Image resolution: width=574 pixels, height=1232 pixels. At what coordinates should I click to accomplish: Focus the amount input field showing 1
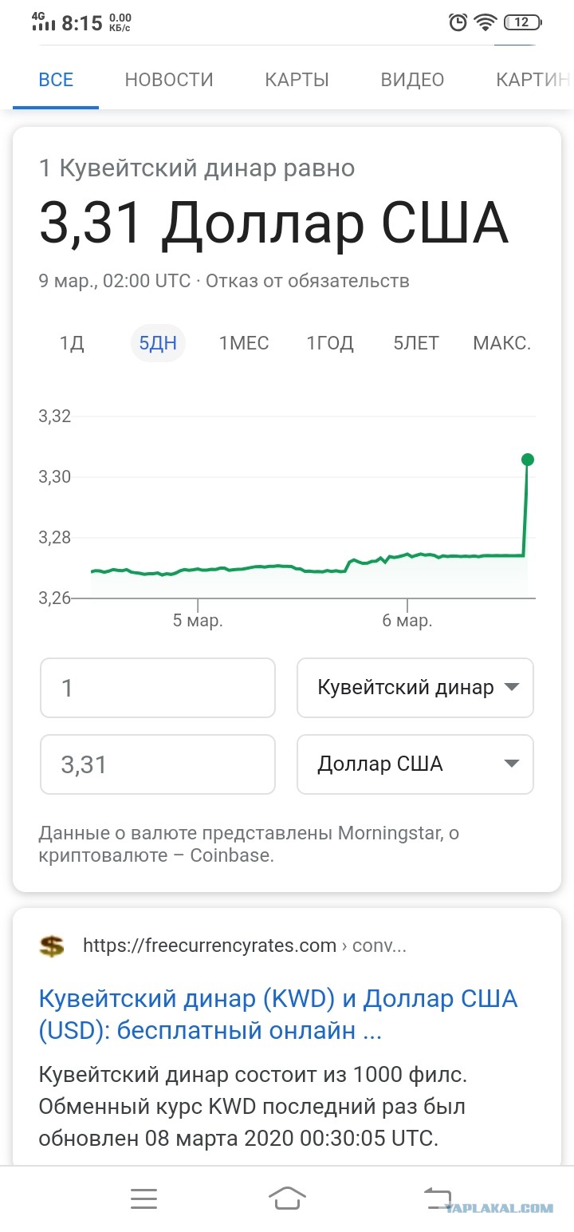pos(158,688)
